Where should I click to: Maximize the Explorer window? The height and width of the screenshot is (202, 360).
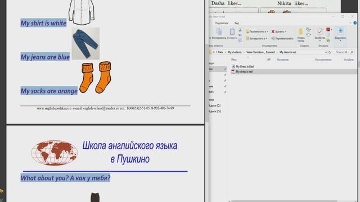[x=343, y=16]
